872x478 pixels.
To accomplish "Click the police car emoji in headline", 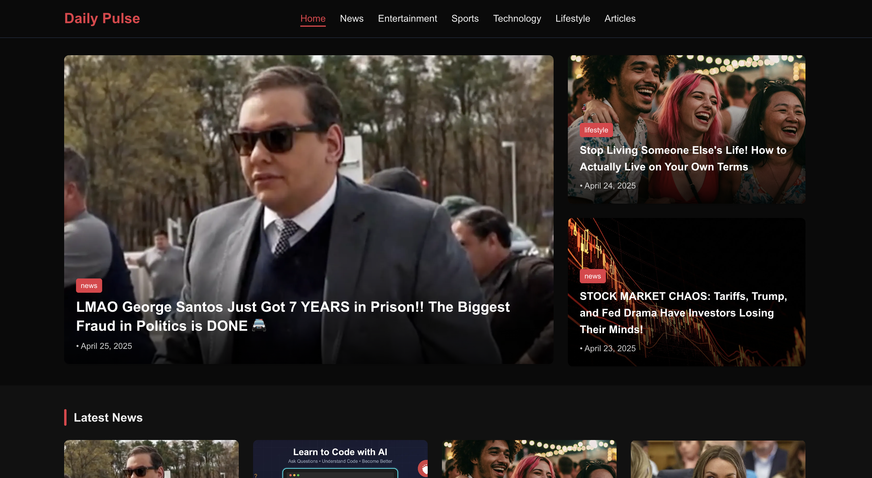I will click(259, 325).
